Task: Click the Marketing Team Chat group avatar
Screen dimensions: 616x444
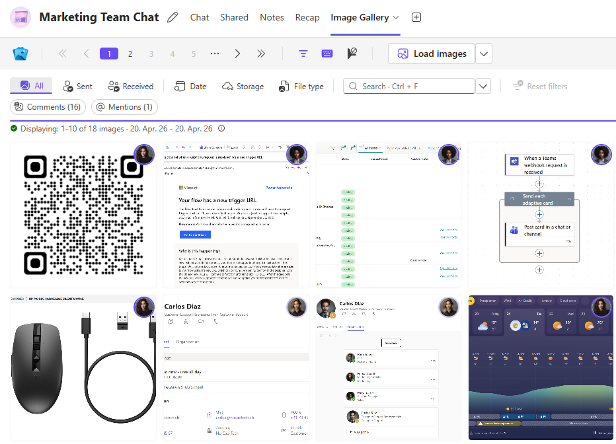Action: (x=20, y=17)
